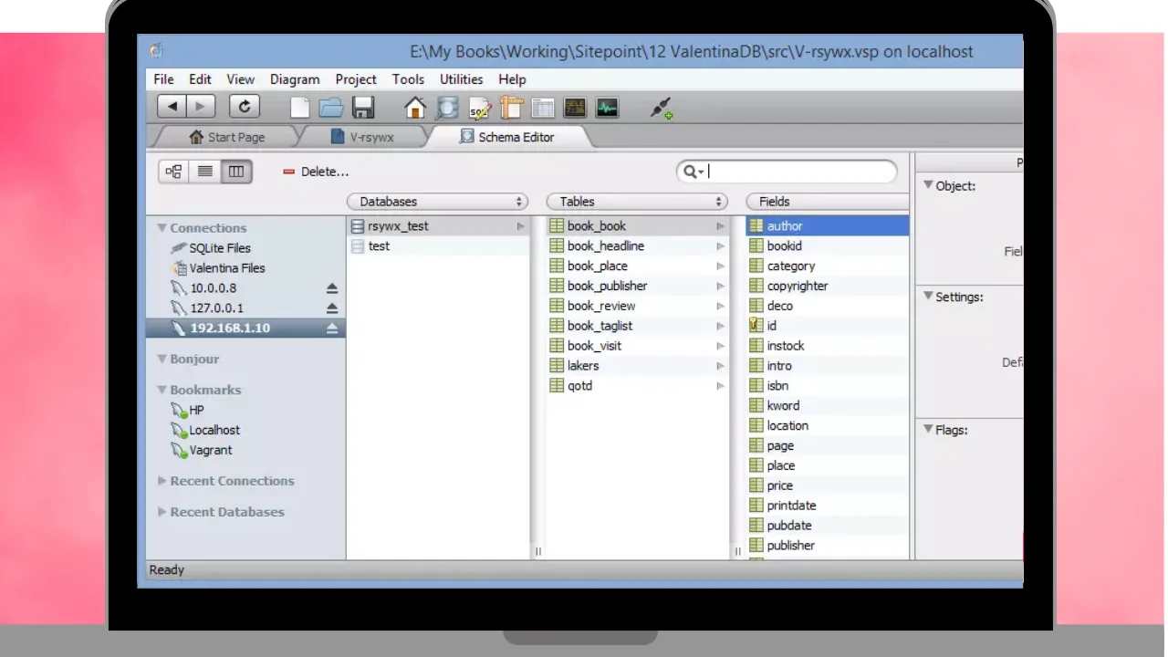Select the book_headline table
This screenshot has height=657, width=1168.
637,246
